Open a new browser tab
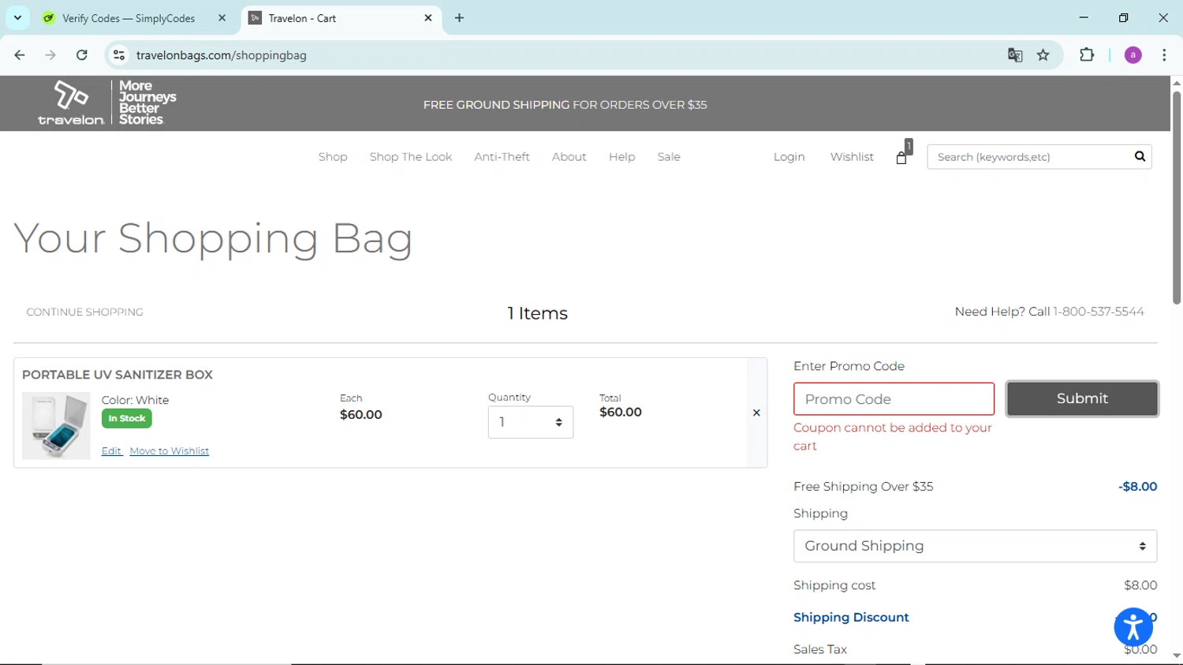This screenshot has width=1183, height=665. (460, 17)
